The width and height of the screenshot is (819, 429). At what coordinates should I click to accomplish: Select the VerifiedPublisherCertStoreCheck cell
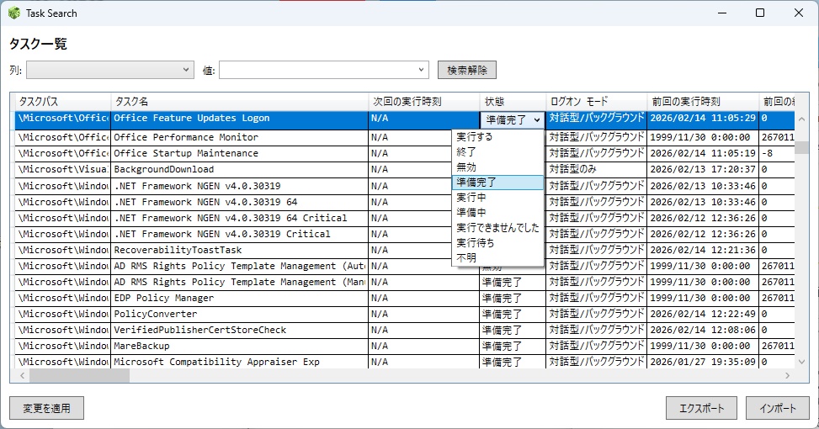(239, 331)
